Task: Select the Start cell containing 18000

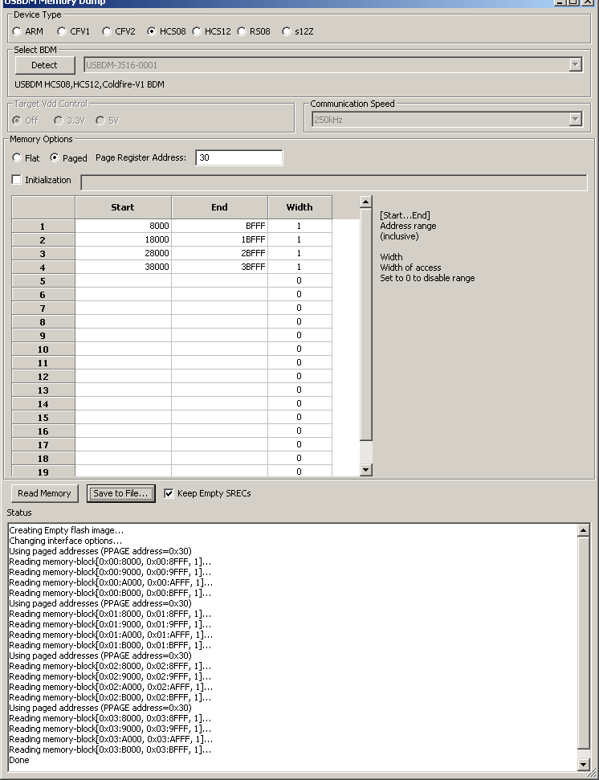Action: point(124,239)
